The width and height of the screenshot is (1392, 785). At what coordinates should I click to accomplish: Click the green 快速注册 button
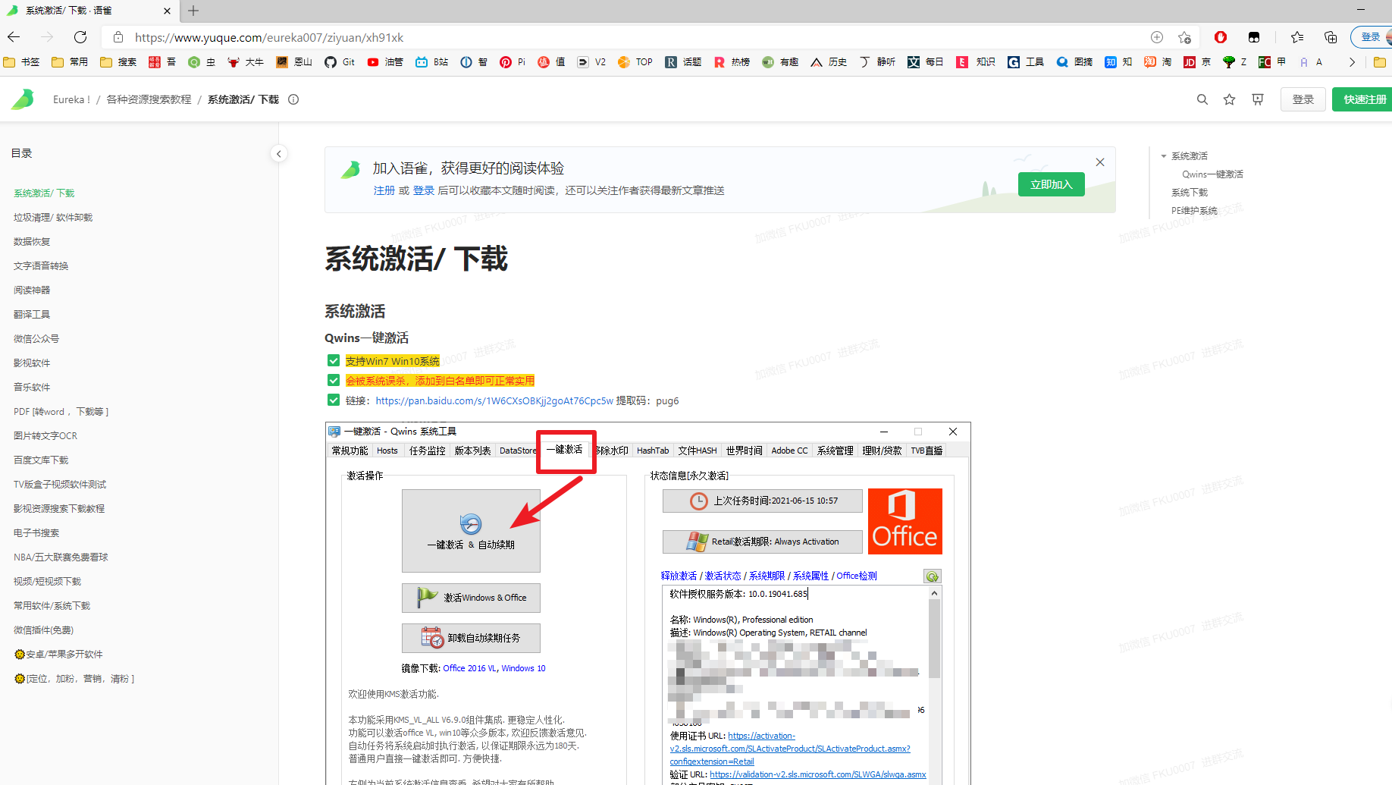coord(1363,99)
